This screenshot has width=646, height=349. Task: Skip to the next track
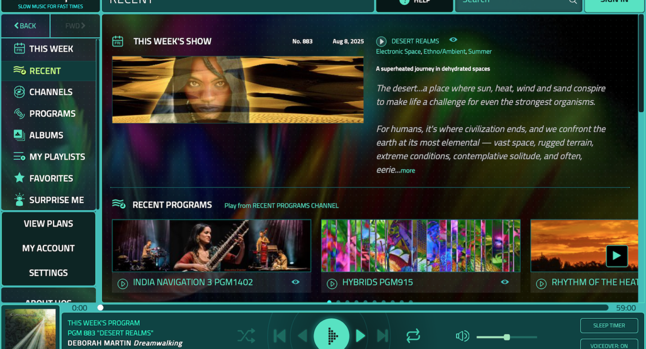point(383,336)
